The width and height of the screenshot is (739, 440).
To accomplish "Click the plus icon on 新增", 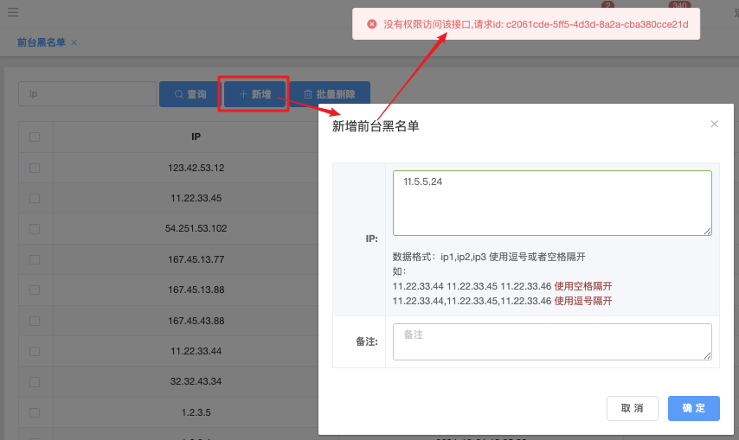I will point(243,94).
